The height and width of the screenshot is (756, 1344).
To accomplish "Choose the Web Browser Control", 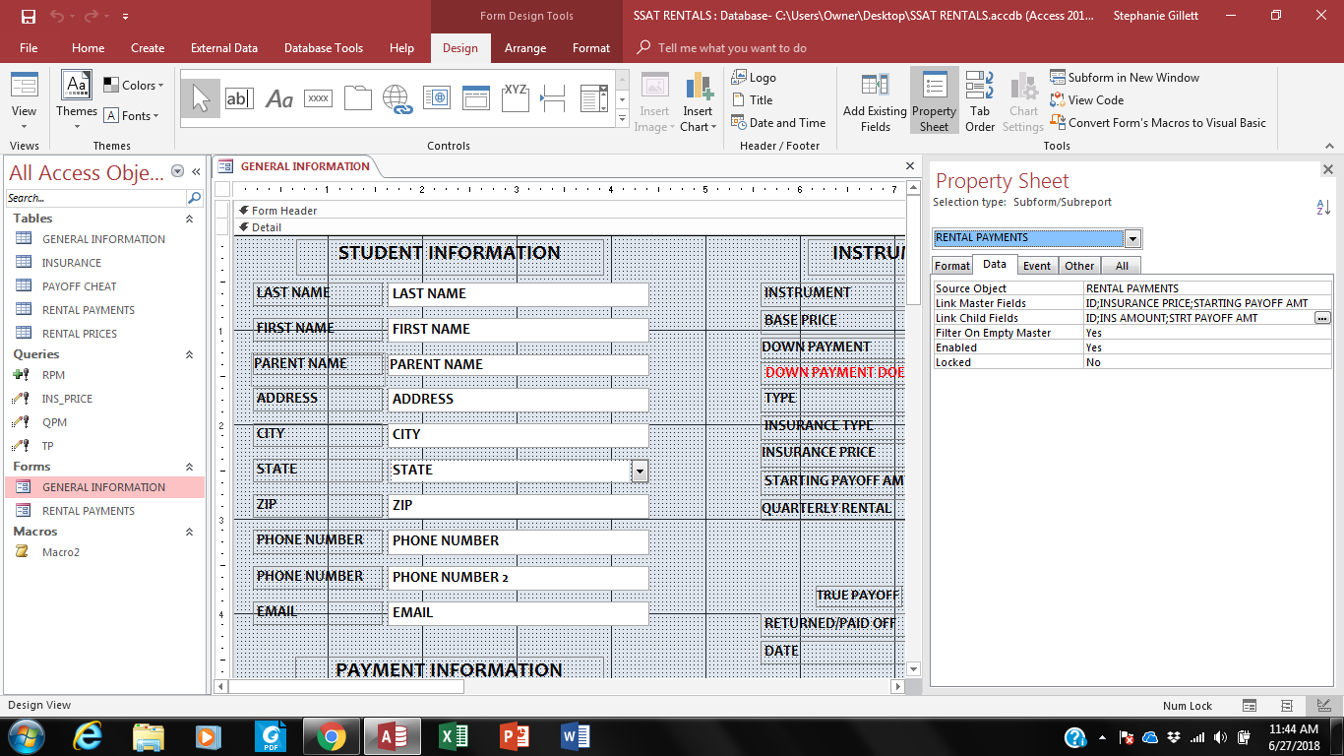I will click(x=436, y=97).
